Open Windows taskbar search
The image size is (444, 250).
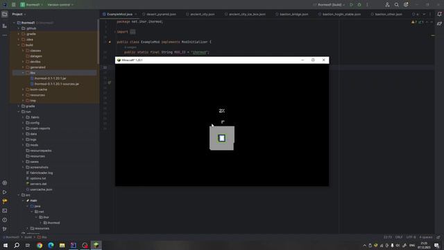[17, 245]
